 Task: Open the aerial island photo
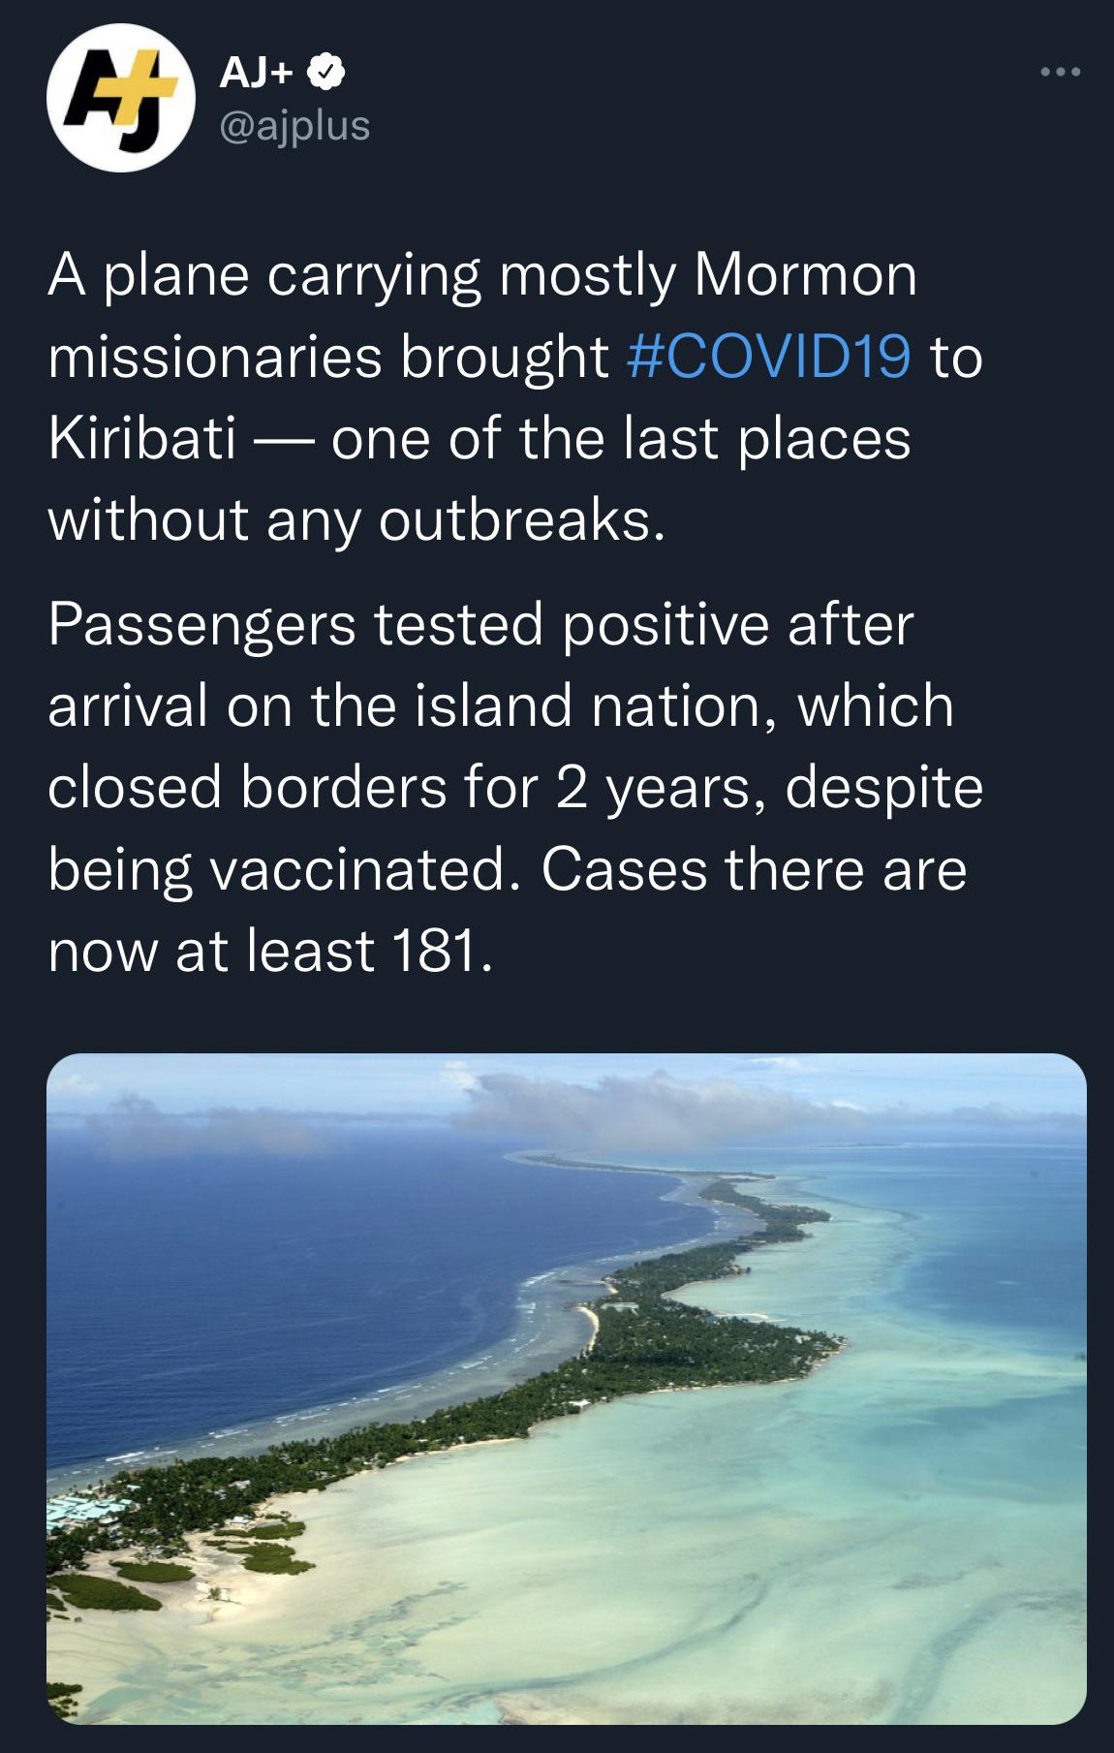pos(566,1388)
